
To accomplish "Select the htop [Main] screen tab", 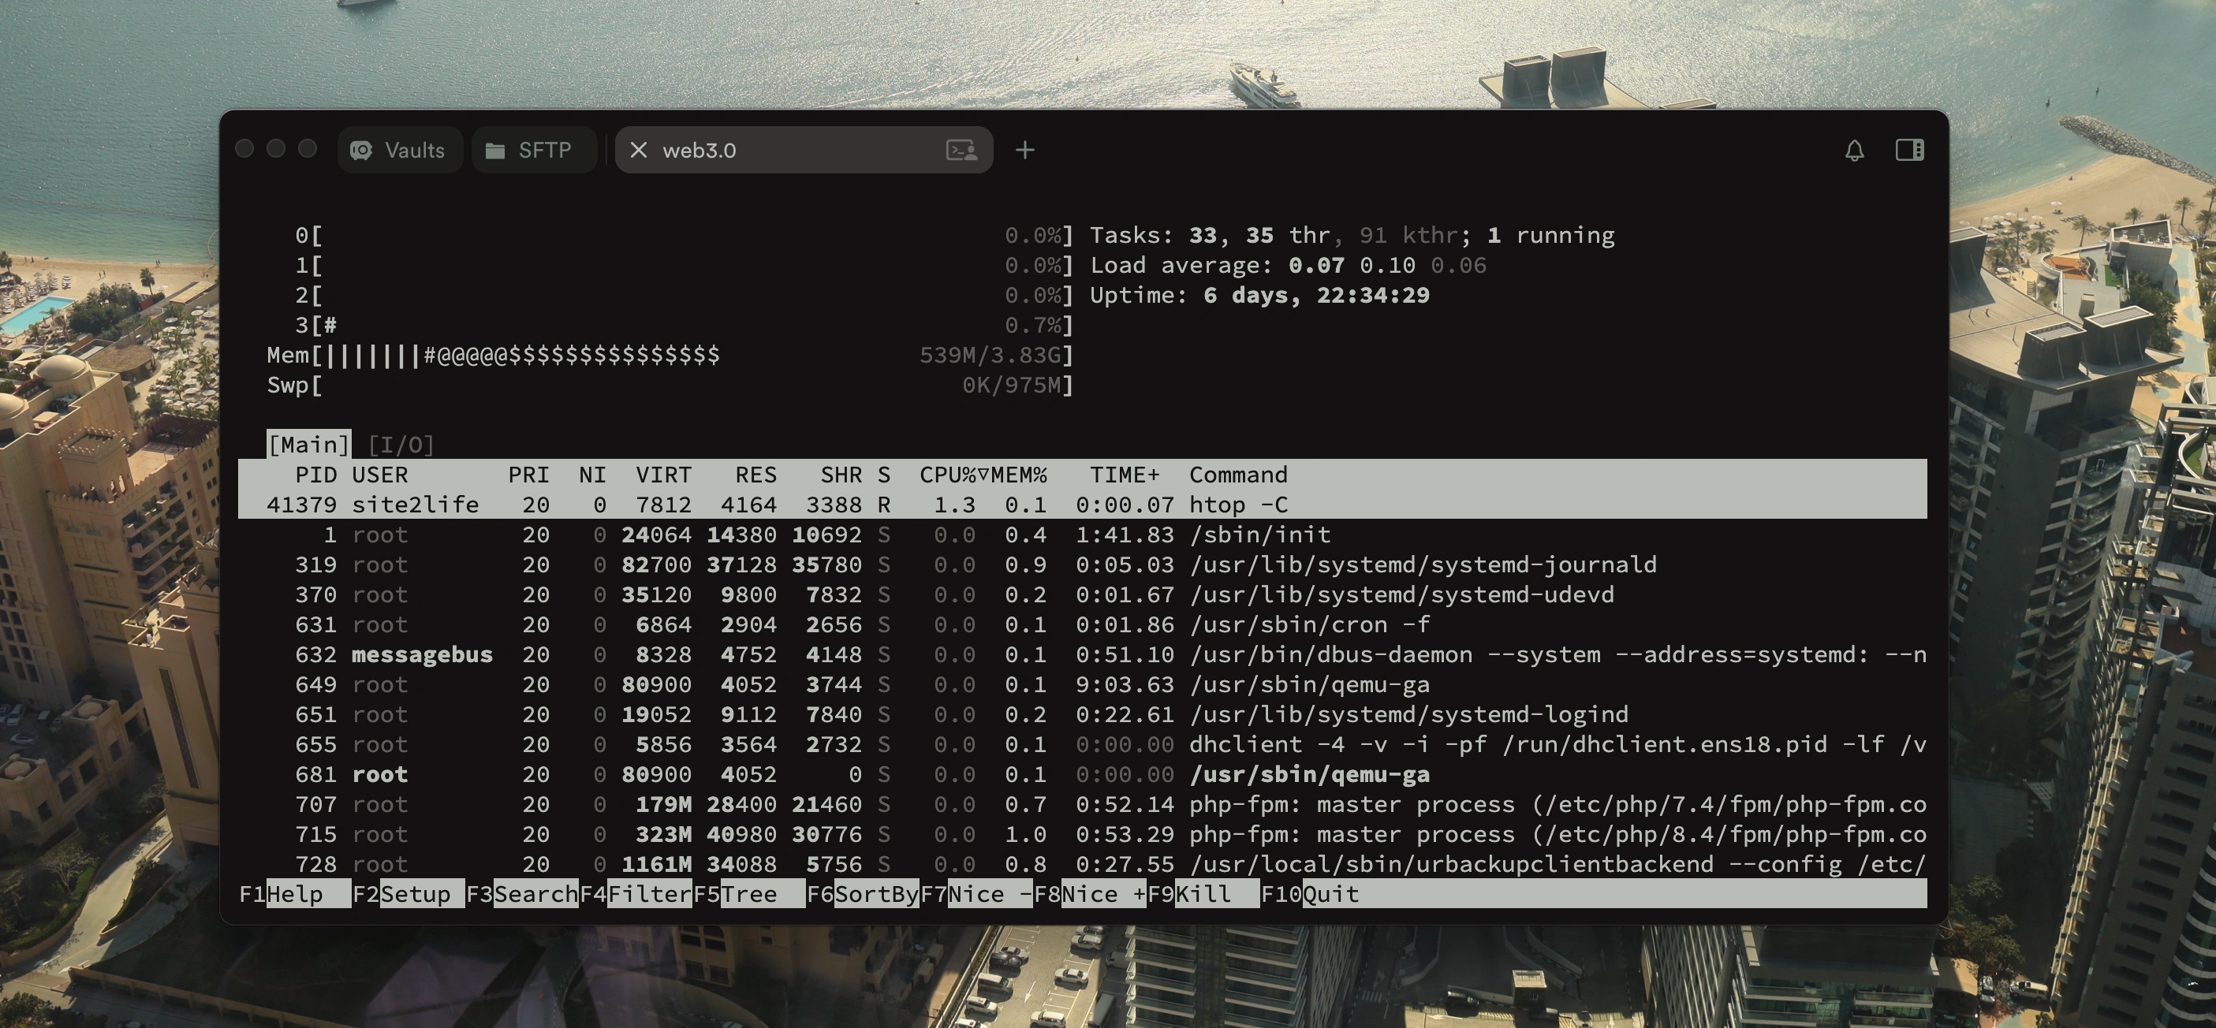I will pos(309,445).
